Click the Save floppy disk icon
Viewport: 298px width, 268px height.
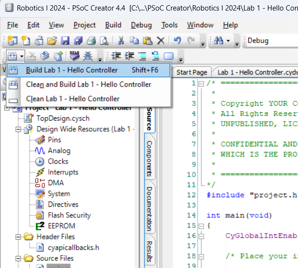click(65, 41)
